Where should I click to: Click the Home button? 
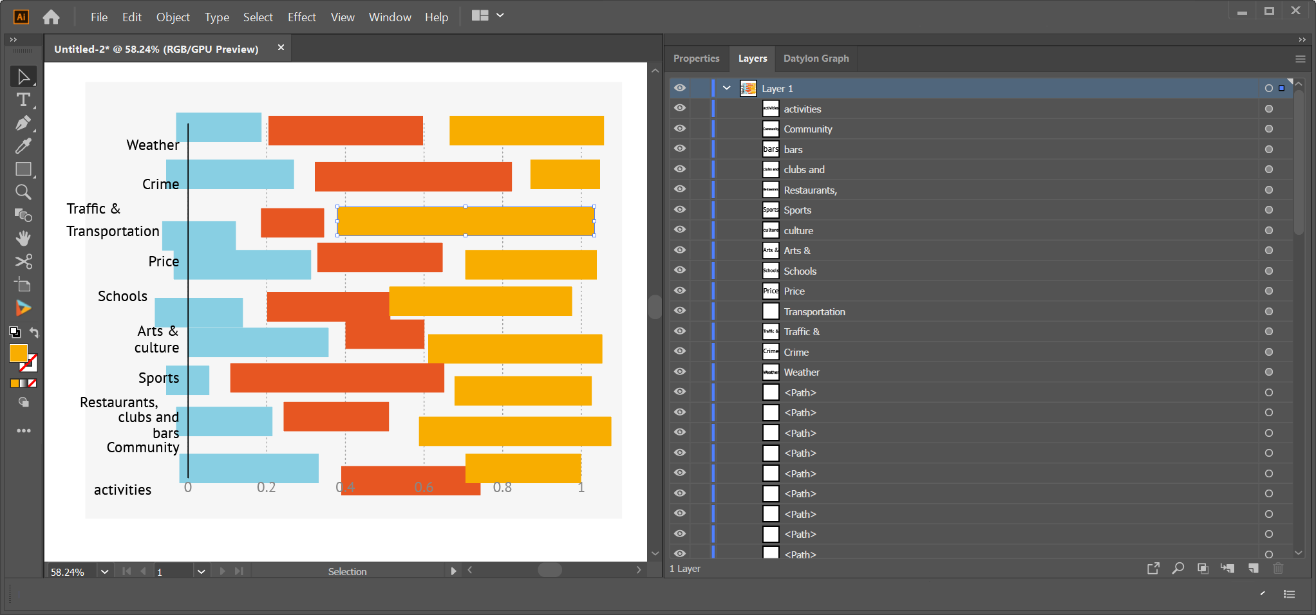click(x=51, y=17)
